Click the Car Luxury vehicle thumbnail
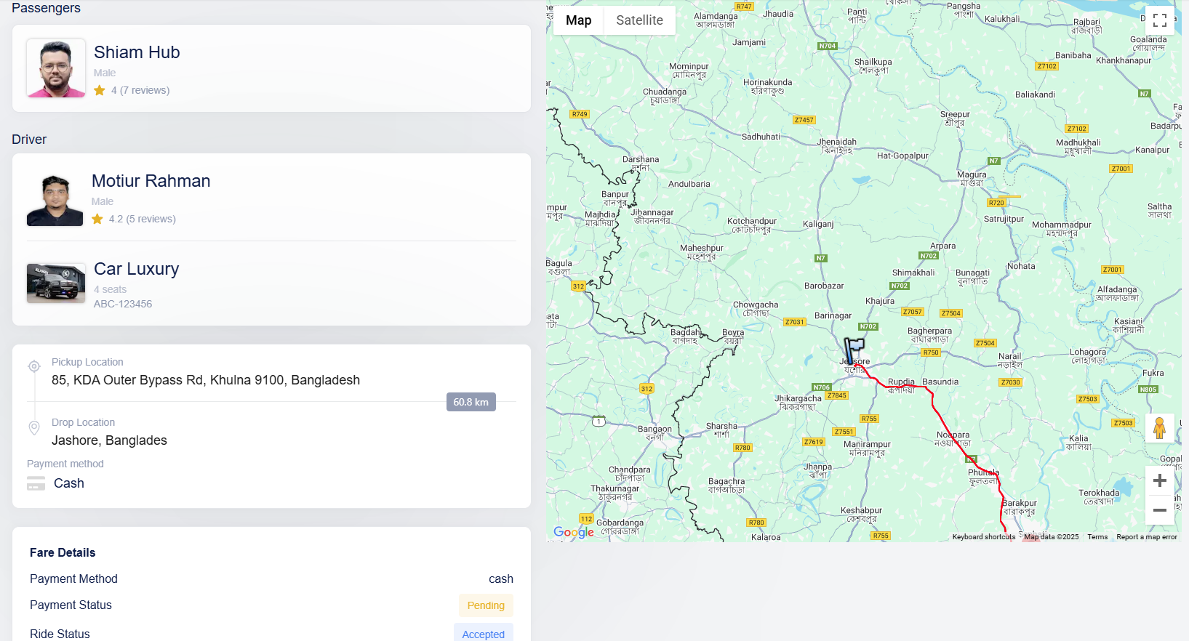 pyautogui.click(x=56, y=283)
